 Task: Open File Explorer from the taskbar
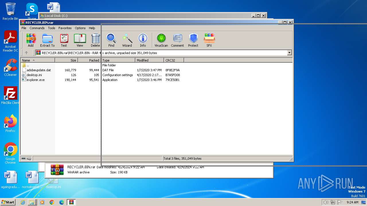coord(32,202)
